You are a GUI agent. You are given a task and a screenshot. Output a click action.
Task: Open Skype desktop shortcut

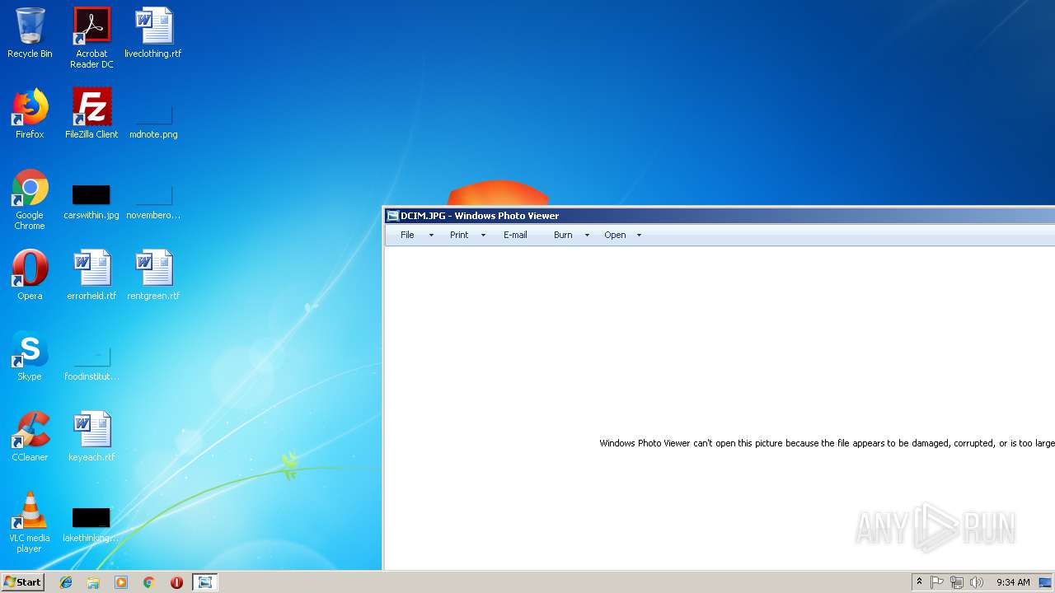click(30, 356)
